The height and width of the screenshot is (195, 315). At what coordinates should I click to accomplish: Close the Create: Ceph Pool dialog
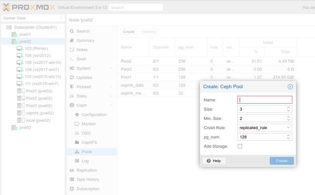[x=290, y=86]
